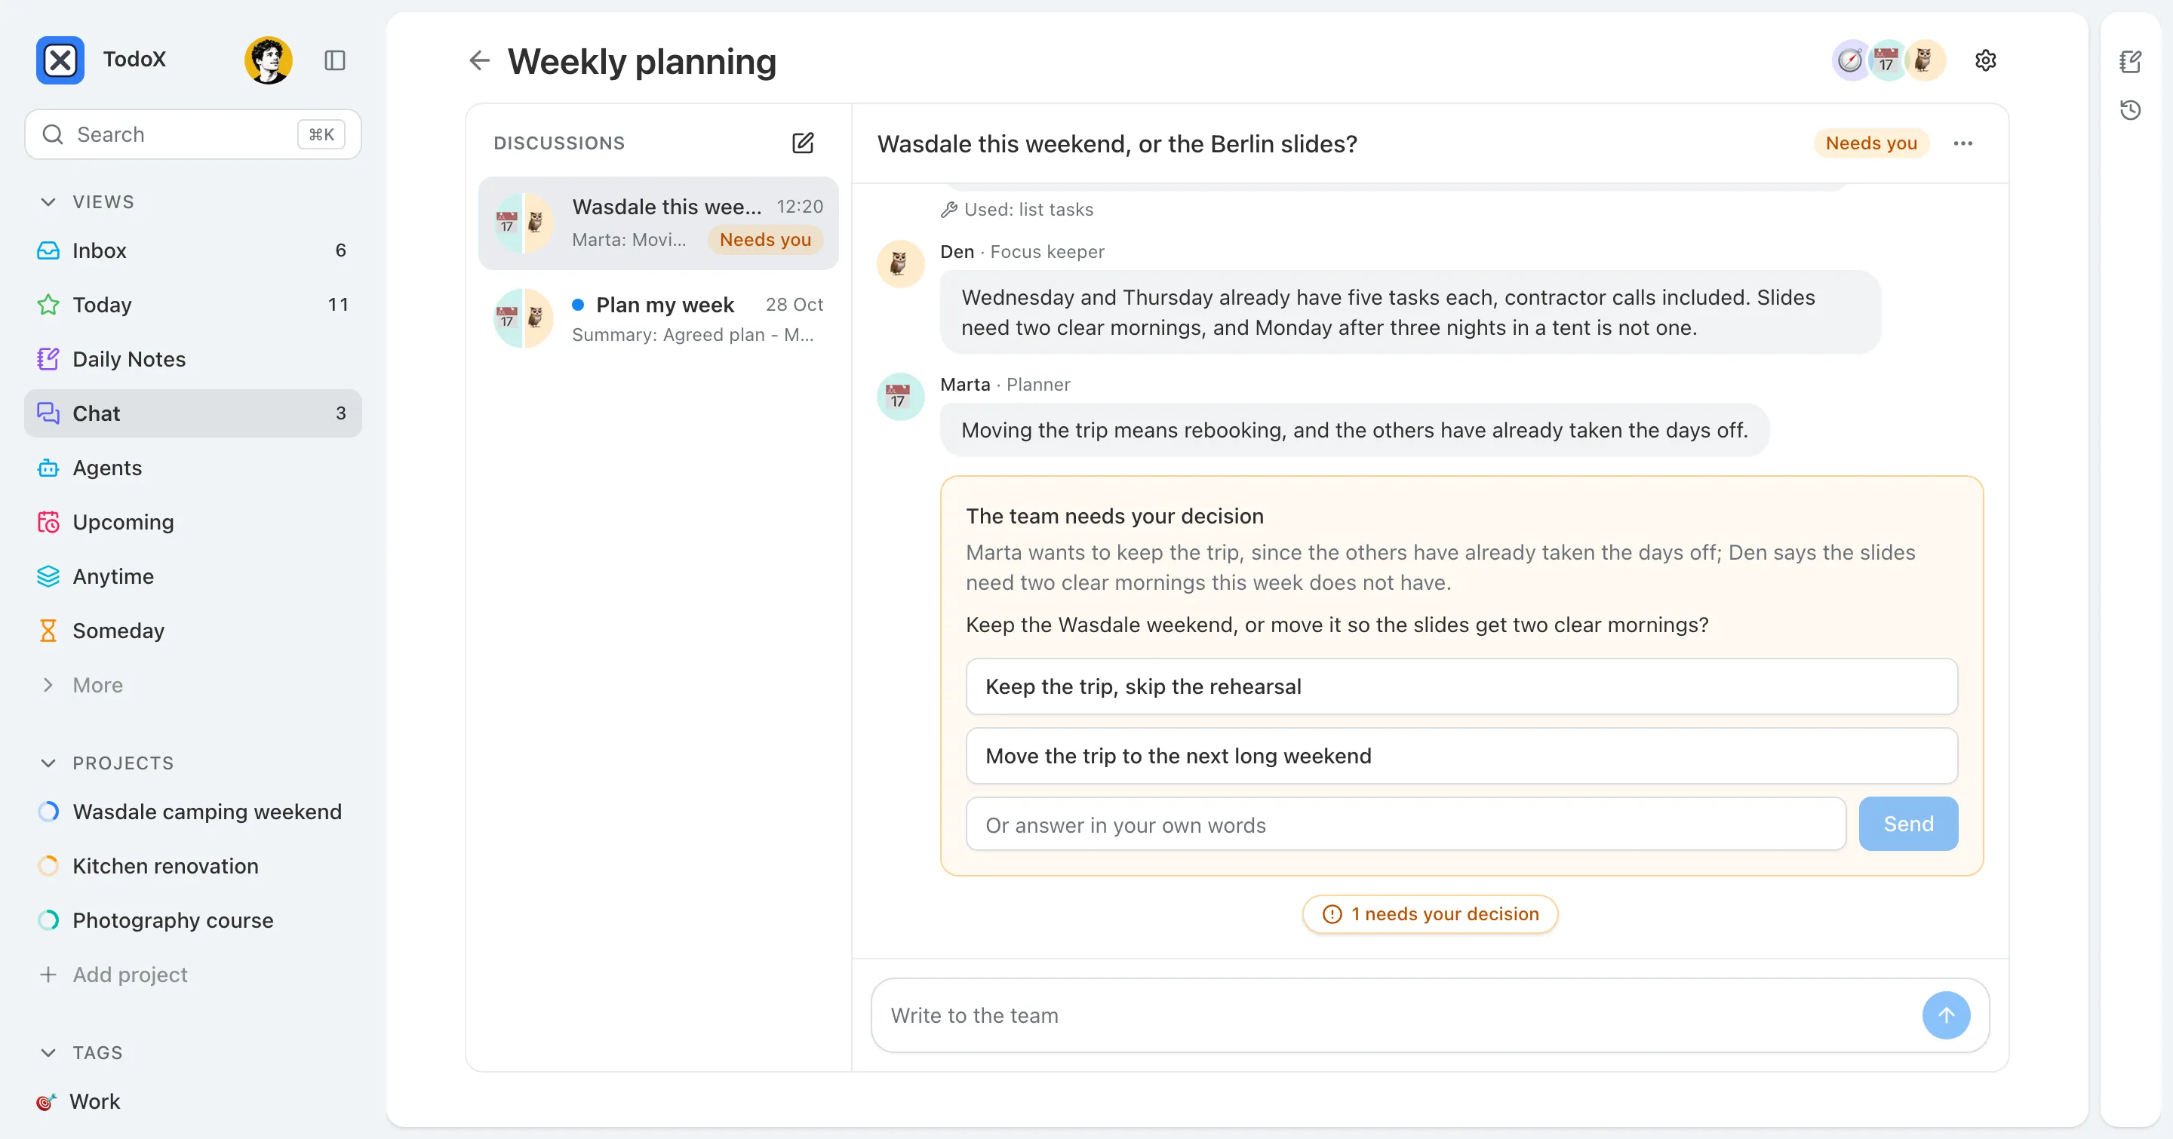This screenshot has height=1139, width=2173.
Task: Collapse the VIEWS section
Action: tap(48, 201)
